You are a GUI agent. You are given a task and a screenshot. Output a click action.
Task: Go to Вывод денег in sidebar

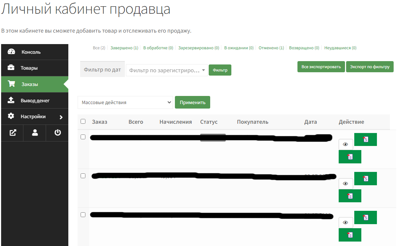tap(35, 100)
